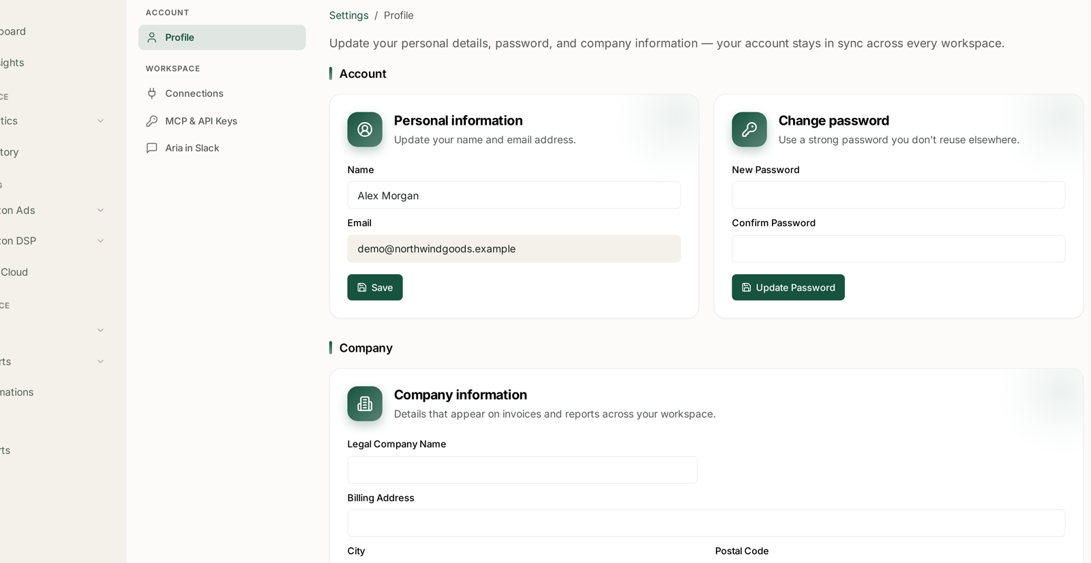Image resolution: width=1091 pixels, height=563 pixels.
Task: Click the Personal information user icon
Action: pyautogui.click(x=365, y=130)
